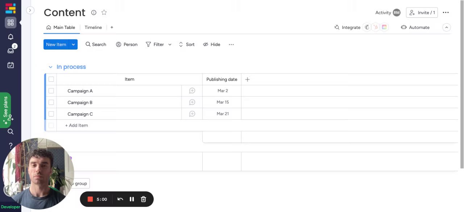Image resolution: width=464 pixels, height=212 pixels.
Task: Show board info beside Content title
Action: (94, 13)
